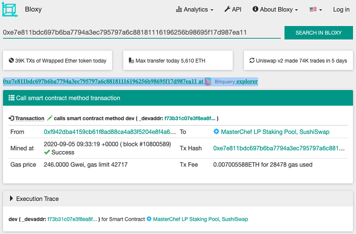Viewport: 356px width, 234px height.
Task: Click the chart icon beside Max transfer today
Action: (x=131, y=61)
